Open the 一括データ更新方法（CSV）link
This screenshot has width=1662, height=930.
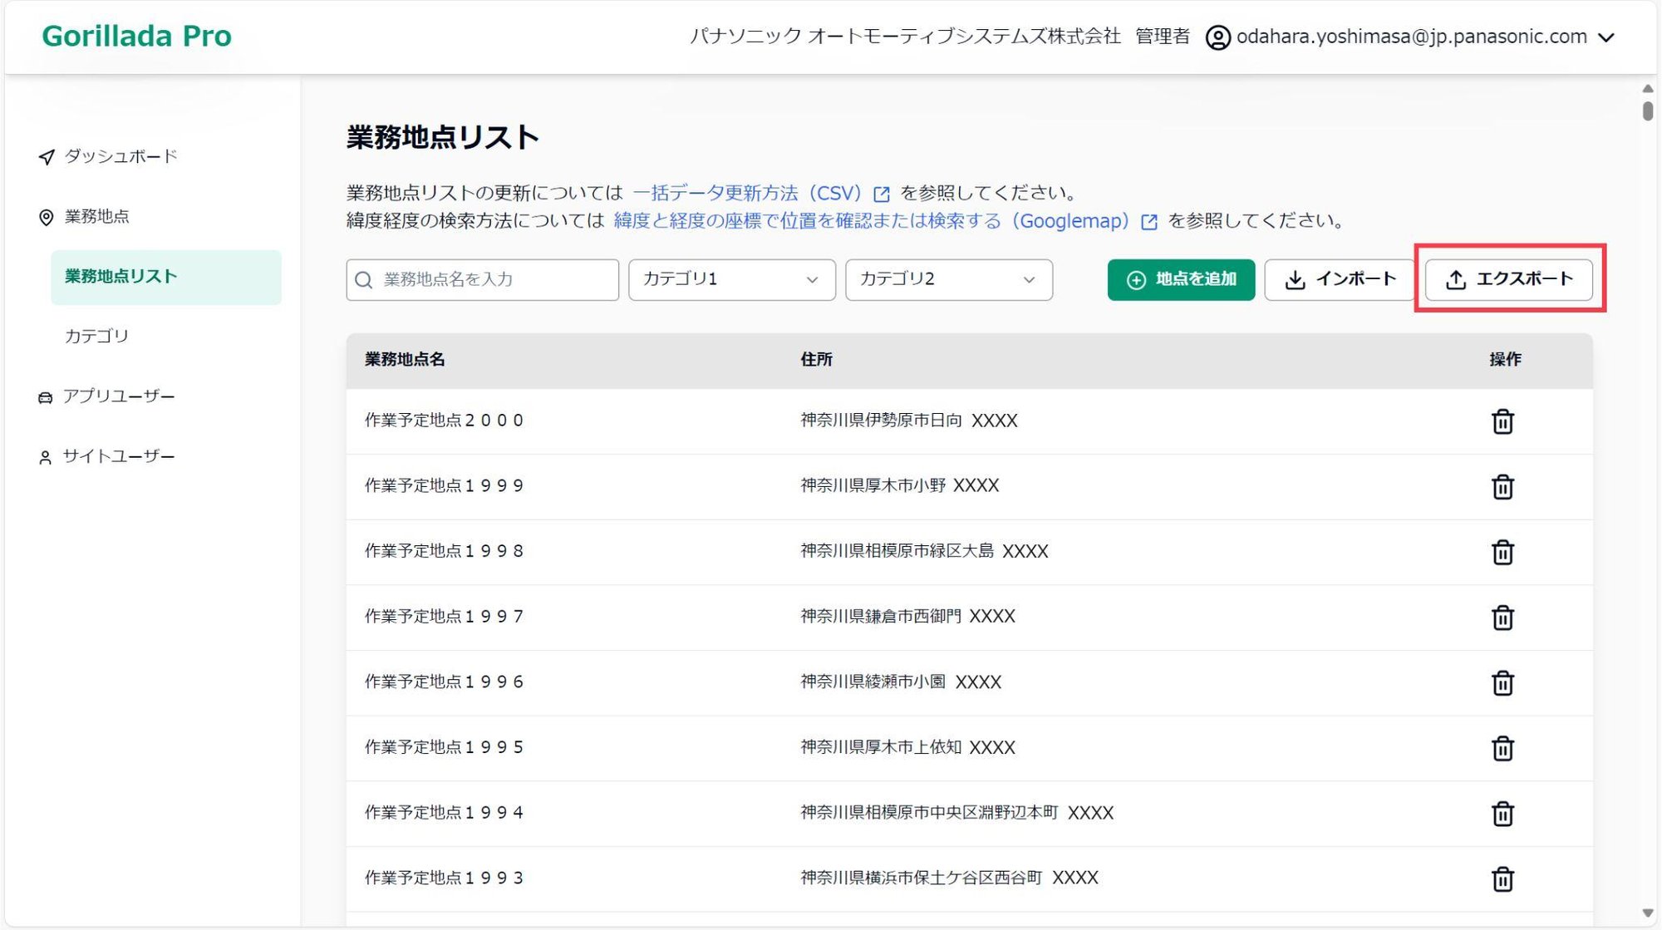click(747, 193)
